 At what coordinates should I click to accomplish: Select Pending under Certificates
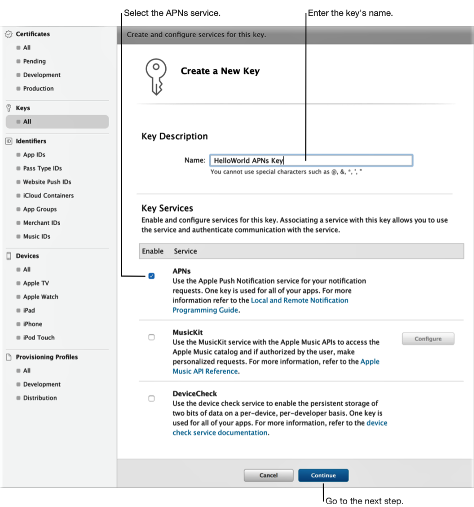35,61
